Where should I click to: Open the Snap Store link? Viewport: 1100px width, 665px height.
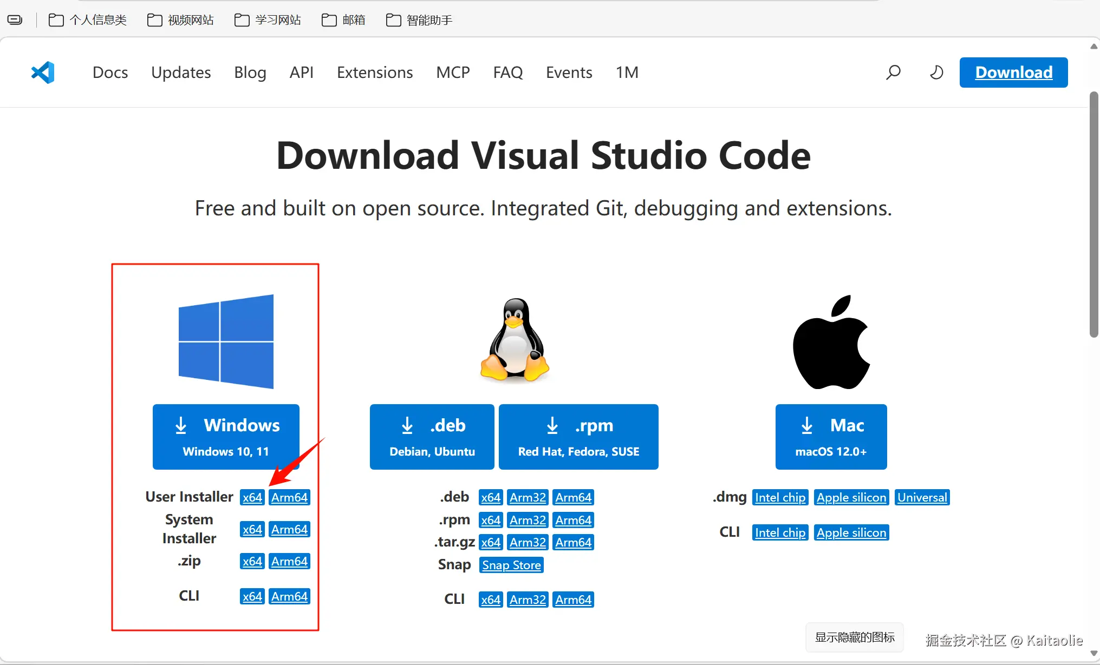pyautogui.click(x=511, y=565)
